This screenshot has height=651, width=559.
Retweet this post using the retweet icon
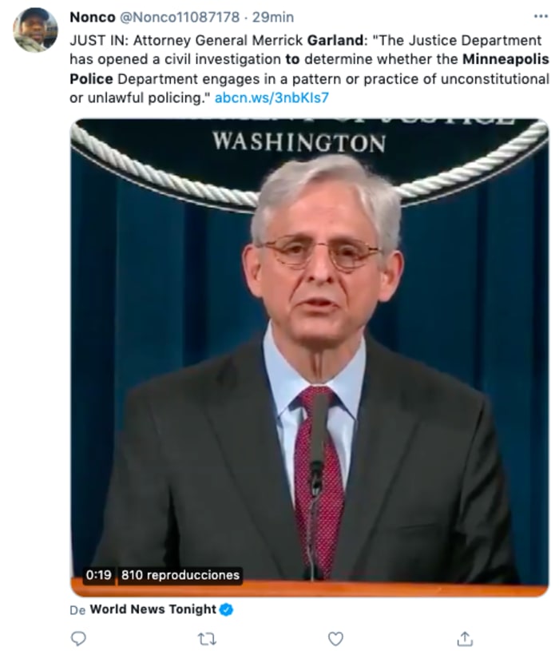tap(207, 638)
